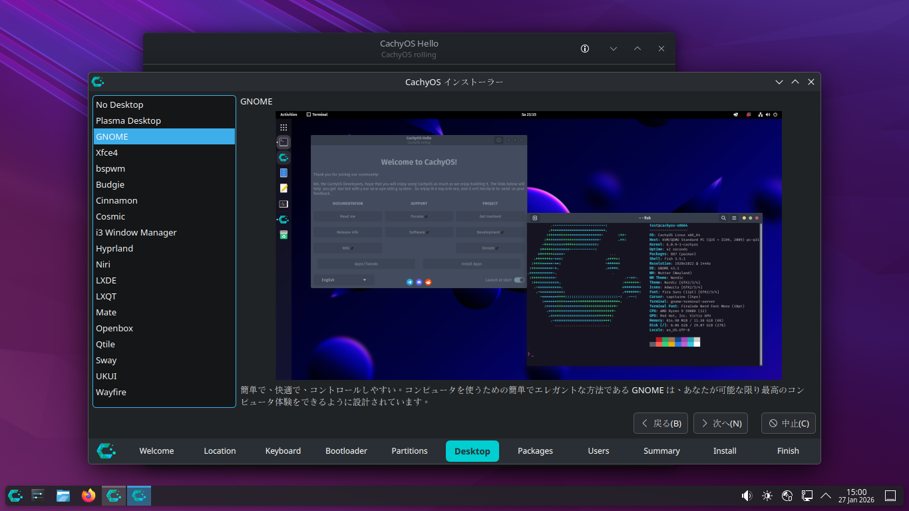Viewport: 909px width, 511px height.
Task: Open the CachyOS application launcher in taskbar
Action: tap(15, 496)
